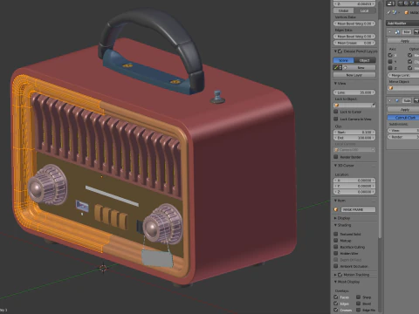Open the editor type menu in Properties header
Screen dimensions: 419x314
tap(390, 3)
